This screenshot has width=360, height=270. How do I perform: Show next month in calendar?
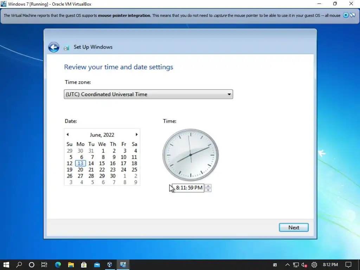pyautogui.click(x=137, y=135)
